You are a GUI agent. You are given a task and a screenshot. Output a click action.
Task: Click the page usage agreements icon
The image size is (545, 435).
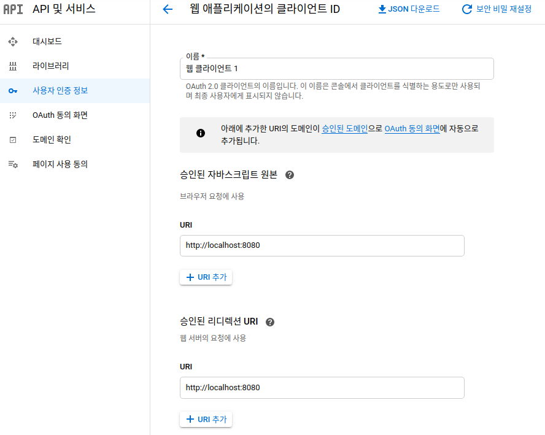coord(13,164)
